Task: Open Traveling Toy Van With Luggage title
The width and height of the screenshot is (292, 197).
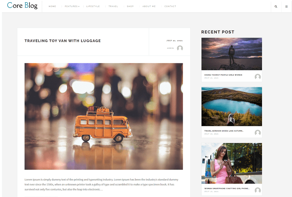Action: (62, 41)
